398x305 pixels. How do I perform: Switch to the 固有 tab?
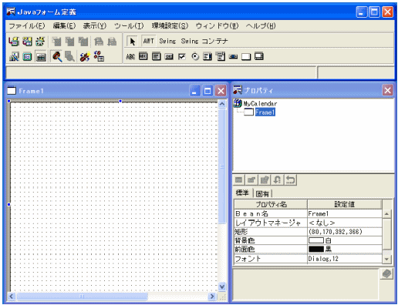[262, 193]
